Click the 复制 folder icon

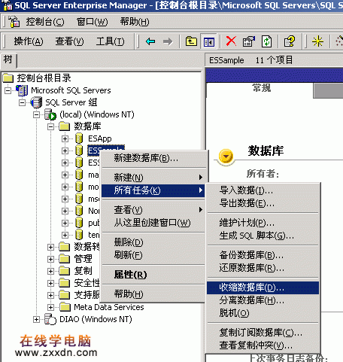(65, 271)
